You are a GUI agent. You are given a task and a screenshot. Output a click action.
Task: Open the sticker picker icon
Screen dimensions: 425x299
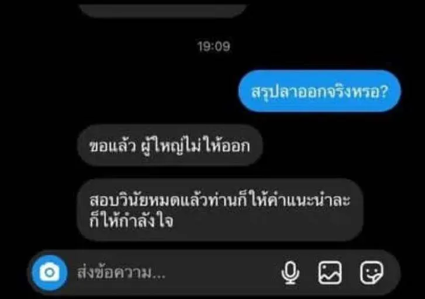[372, 273]
